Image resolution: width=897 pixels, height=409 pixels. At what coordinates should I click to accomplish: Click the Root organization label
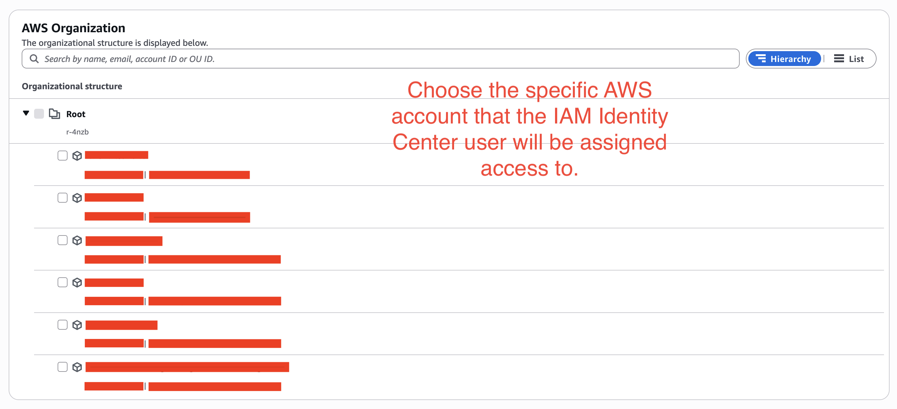(76, 114)
